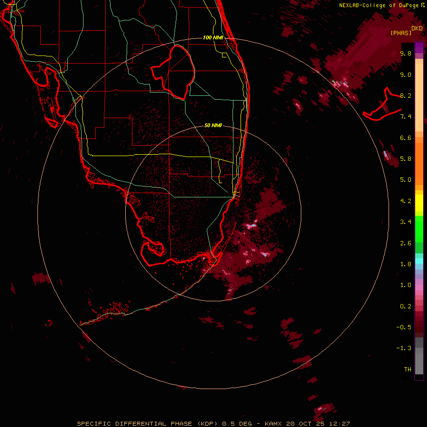Click the 8.2 scale value
This screenshot has height=427, width=427.
point(406,95)
